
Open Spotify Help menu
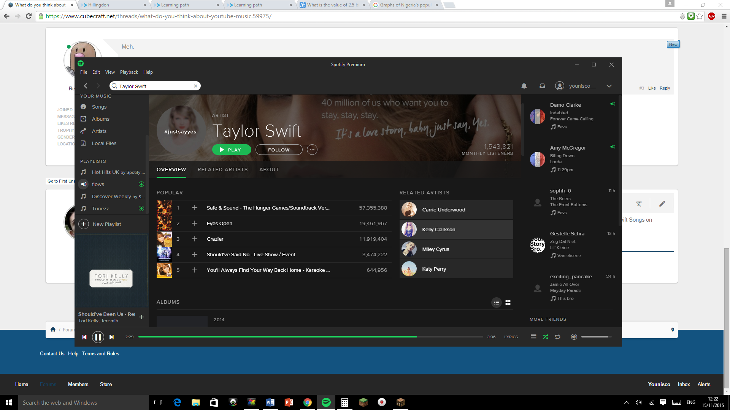[148, 72]
